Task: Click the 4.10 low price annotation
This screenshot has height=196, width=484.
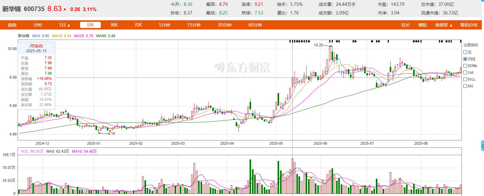Action: coord(111,134)
